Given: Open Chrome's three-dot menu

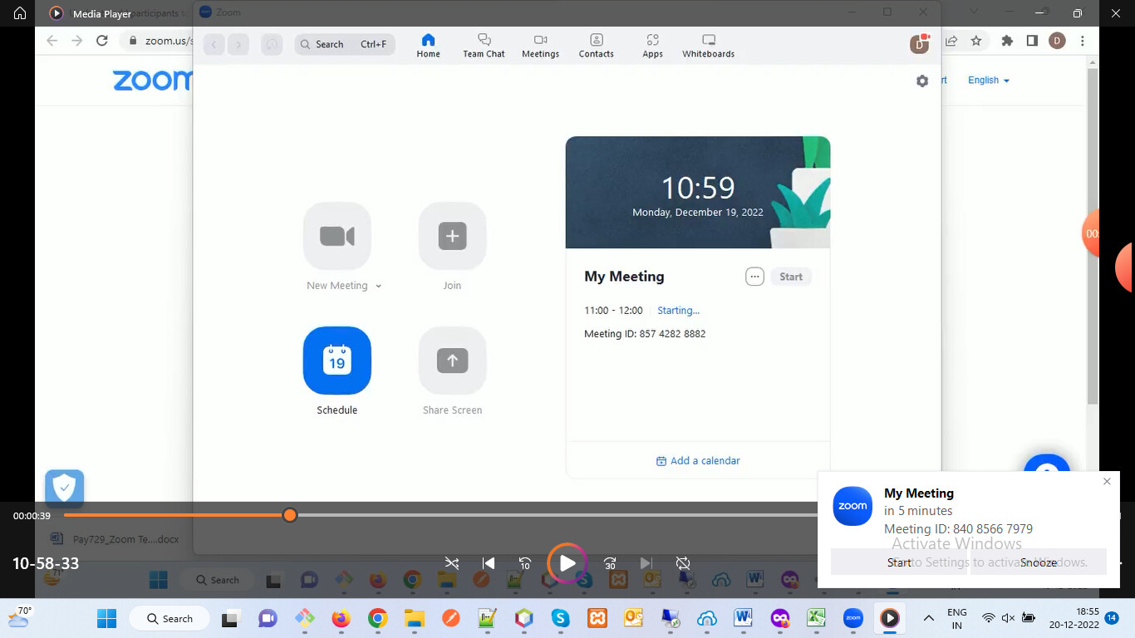Looking at the screenshot, I should (x=1082, y=41).
